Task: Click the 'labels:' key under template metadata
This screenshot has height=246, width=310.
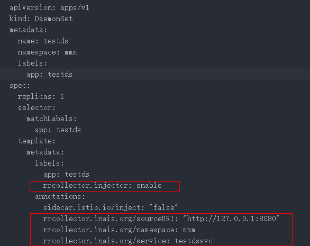Action: [x=49, y=163]
